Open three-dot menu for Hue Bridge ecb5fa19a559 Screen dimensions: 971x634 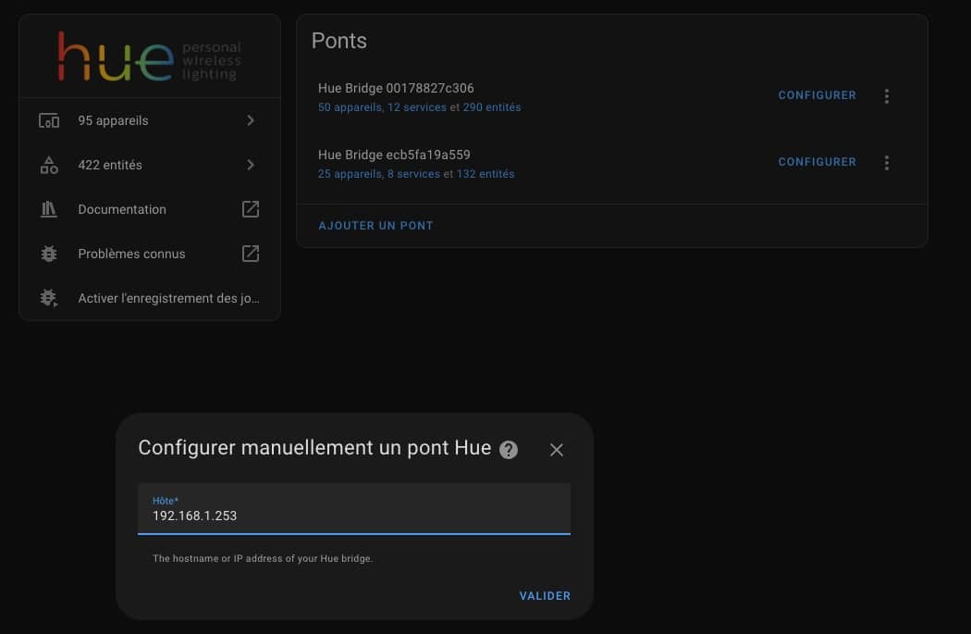coord(886,163)
